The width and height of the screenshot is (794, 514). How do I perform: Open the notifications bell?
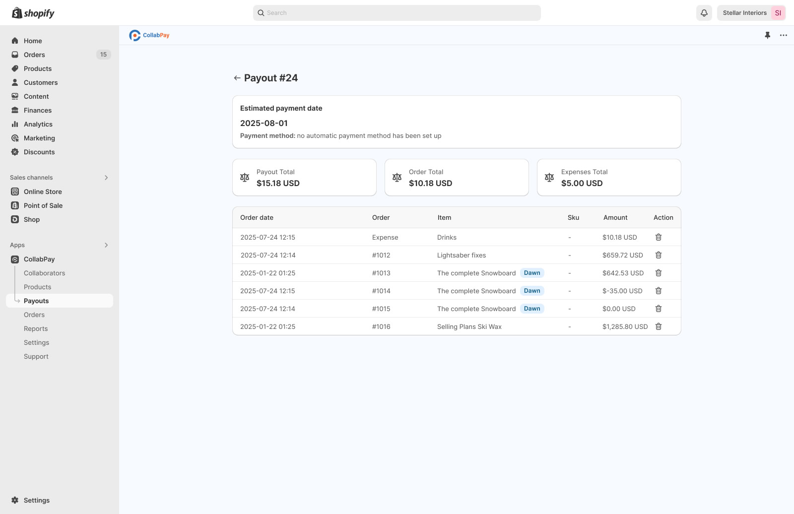pyautogui.click(x=704, y=13)
